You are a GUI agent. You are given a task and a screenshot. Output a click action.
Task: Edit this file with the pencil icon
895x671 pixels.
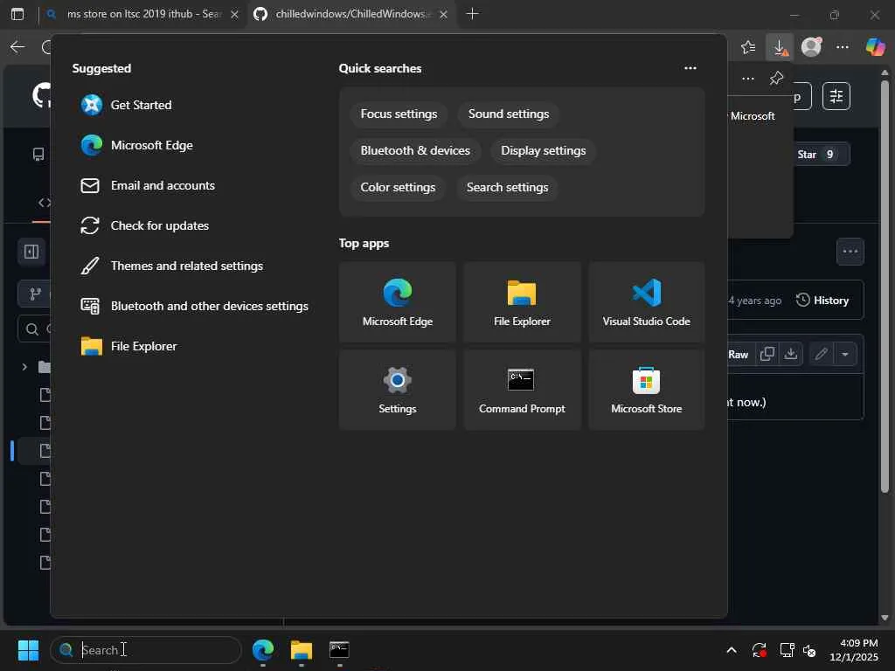[822, 355]
